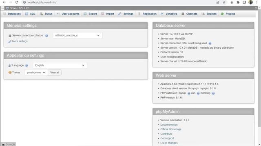The width and height of the screenshot is (261, 146).
Task: Click the 'Database client version: libmysql' text
Action: click(x=188, y=88)
